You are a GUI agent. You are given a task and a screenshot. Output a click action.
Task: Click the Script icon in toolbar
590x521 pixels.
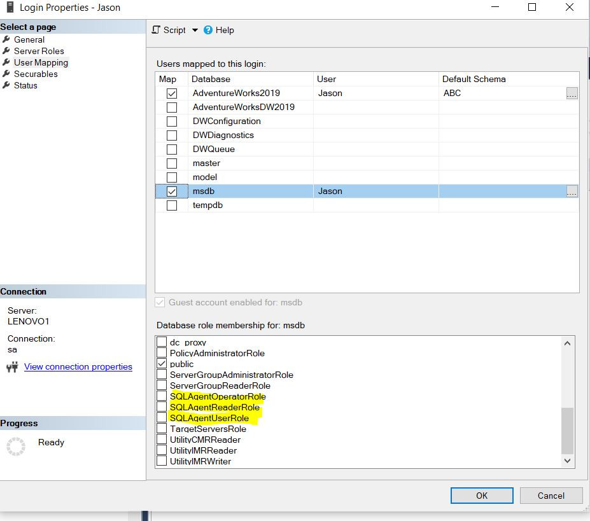(x=156, y=30)
